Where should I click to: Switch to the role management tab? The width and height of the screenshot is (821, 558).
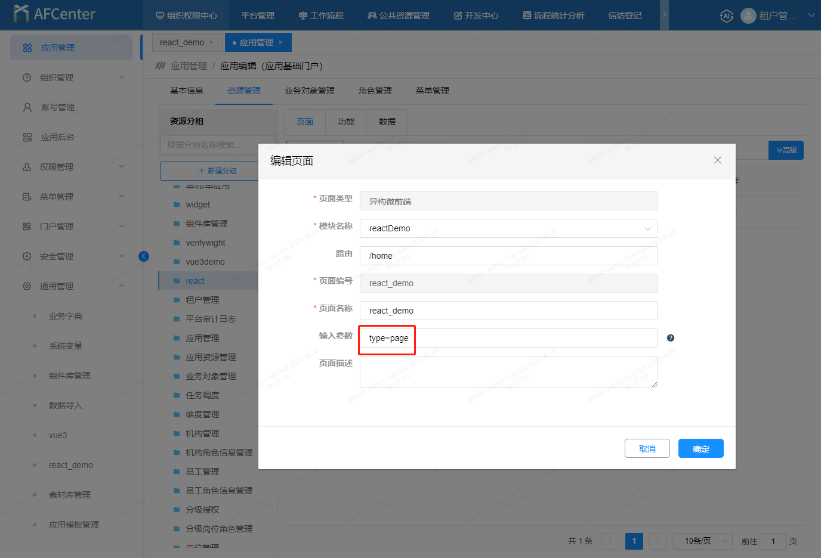pos(375,91)
